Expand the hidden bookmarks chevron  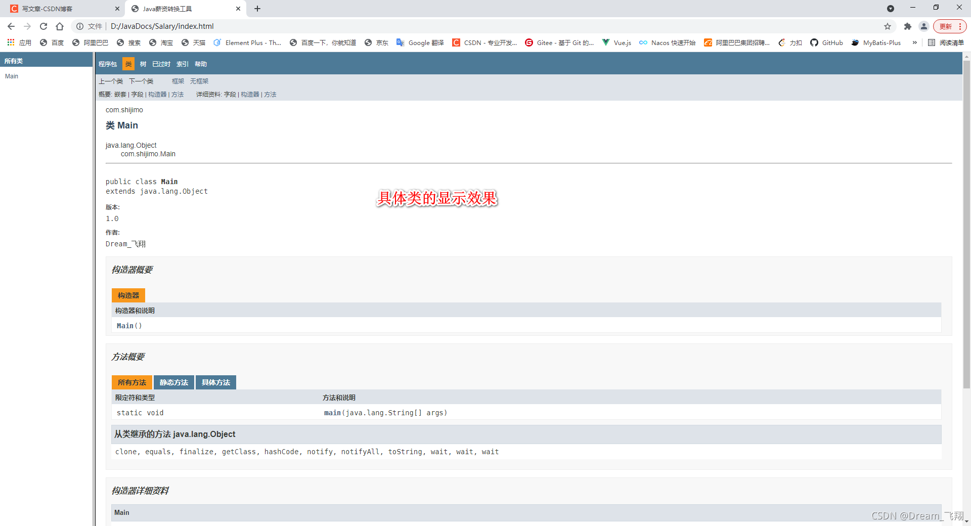pyautogui.click(x=914, y=42)
